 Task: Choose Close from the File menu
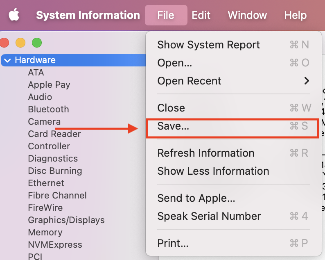pyautogui.click(x=234, y=108)
